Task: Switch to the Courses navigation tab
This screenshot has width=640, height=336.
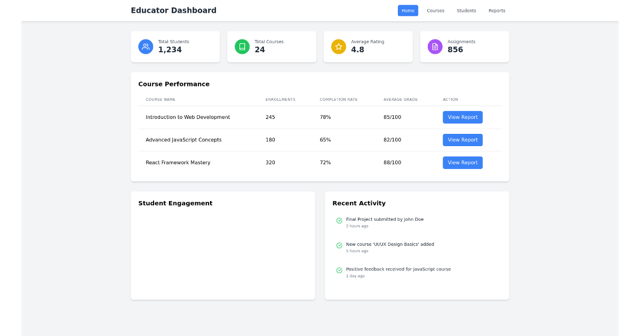Action: pyautogui.click(x=435, y=10)
